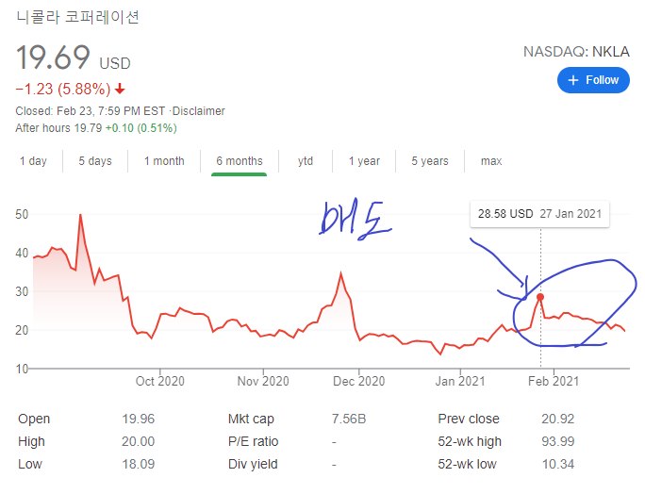Click the Jan 2021 axis label
645x494 pixels.
pos(460,381)
